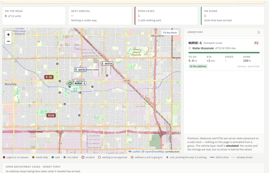Open the 5 units cluster label
Image resolution: width=269 pixels, height=173 pixels.
[x=80, y=70]
